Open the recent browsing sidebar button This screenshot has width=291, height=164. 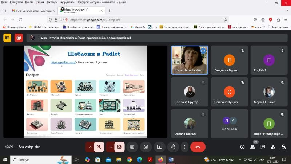coord(4,11)
